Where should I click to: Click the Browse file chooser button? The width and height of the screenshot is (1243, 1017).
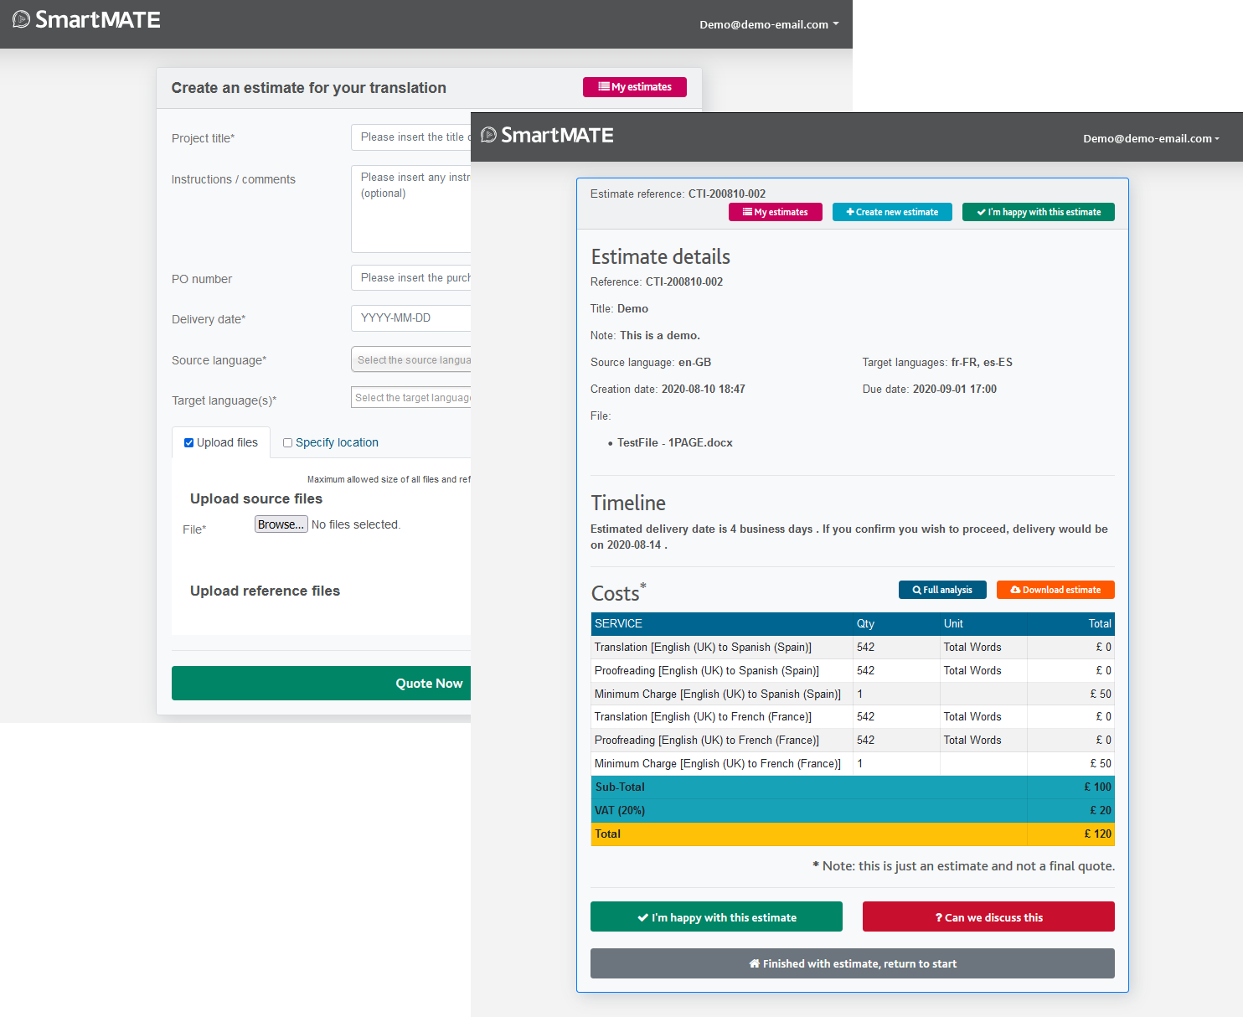[x=281, y=524]
